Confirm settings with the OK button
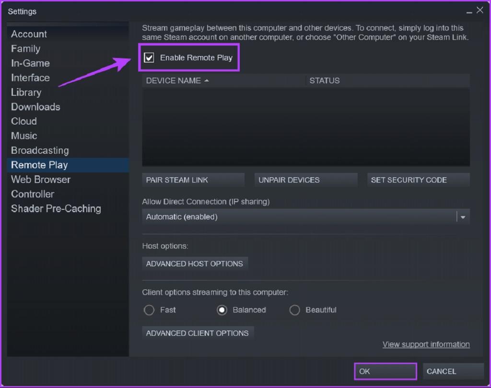The width and height of the screenshot is (491, 388). tap(386, 371)
